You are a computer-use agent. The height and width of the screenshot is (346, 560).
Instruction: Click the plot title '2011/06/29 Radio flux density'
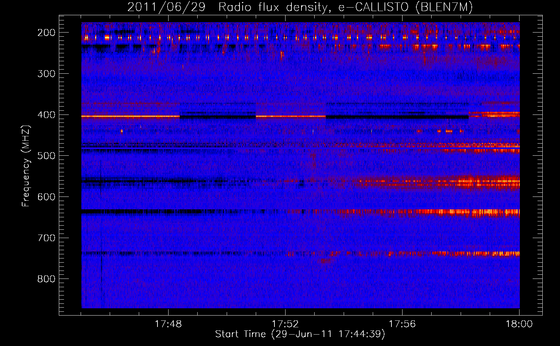300,7
